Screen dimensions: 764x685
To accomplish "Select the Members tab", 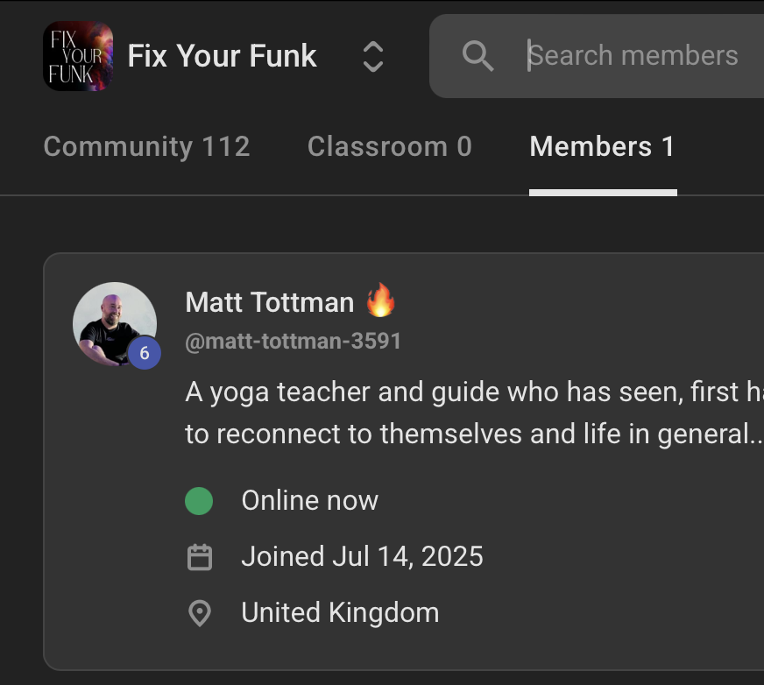I will pos(602,146).
